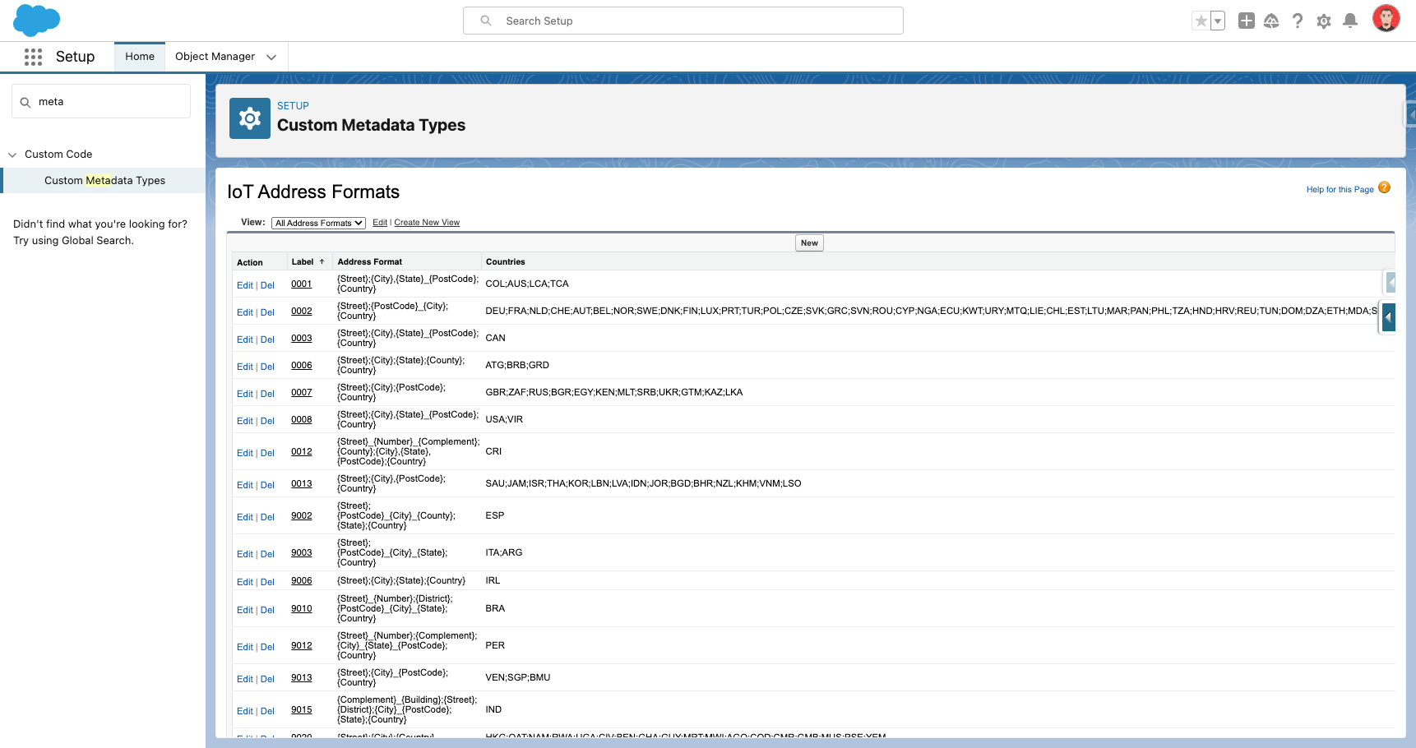Image resolution: width=1416 pixels, height=748 pixels.
Task: Open record label 0012
Action: click(x=302, y=452)
